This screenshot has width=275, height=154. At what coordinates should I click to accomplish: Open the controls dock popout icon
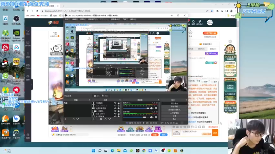point(186,100)
